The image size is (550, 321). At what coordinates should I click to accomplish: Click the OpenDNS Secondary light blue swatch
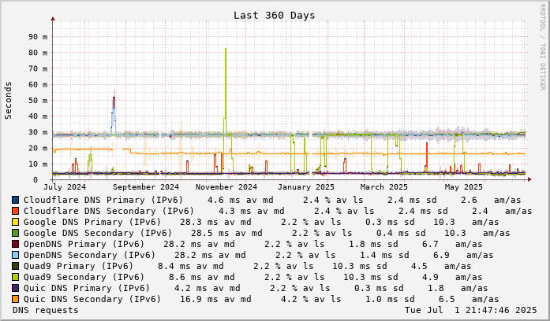(15, 255)
